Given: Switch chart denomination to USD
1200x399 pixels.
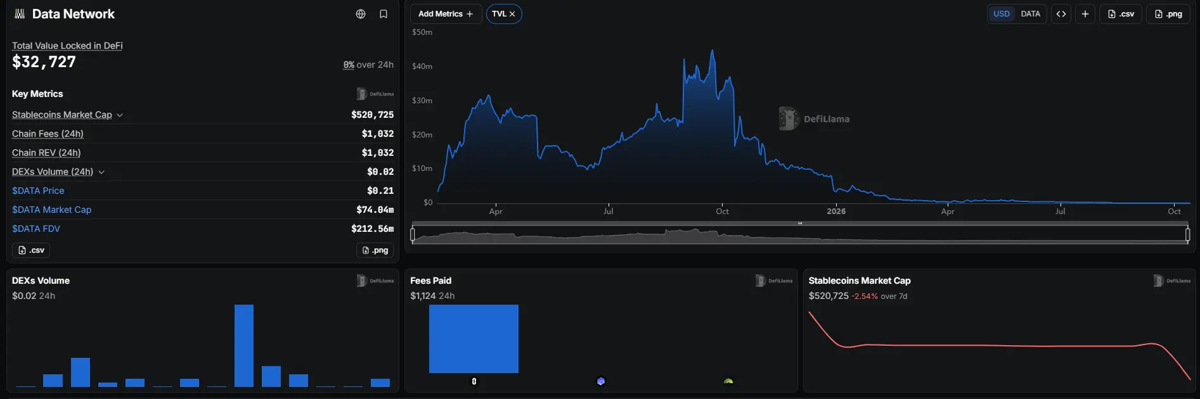Looking at the screenshot, I should pos(1002,14).
